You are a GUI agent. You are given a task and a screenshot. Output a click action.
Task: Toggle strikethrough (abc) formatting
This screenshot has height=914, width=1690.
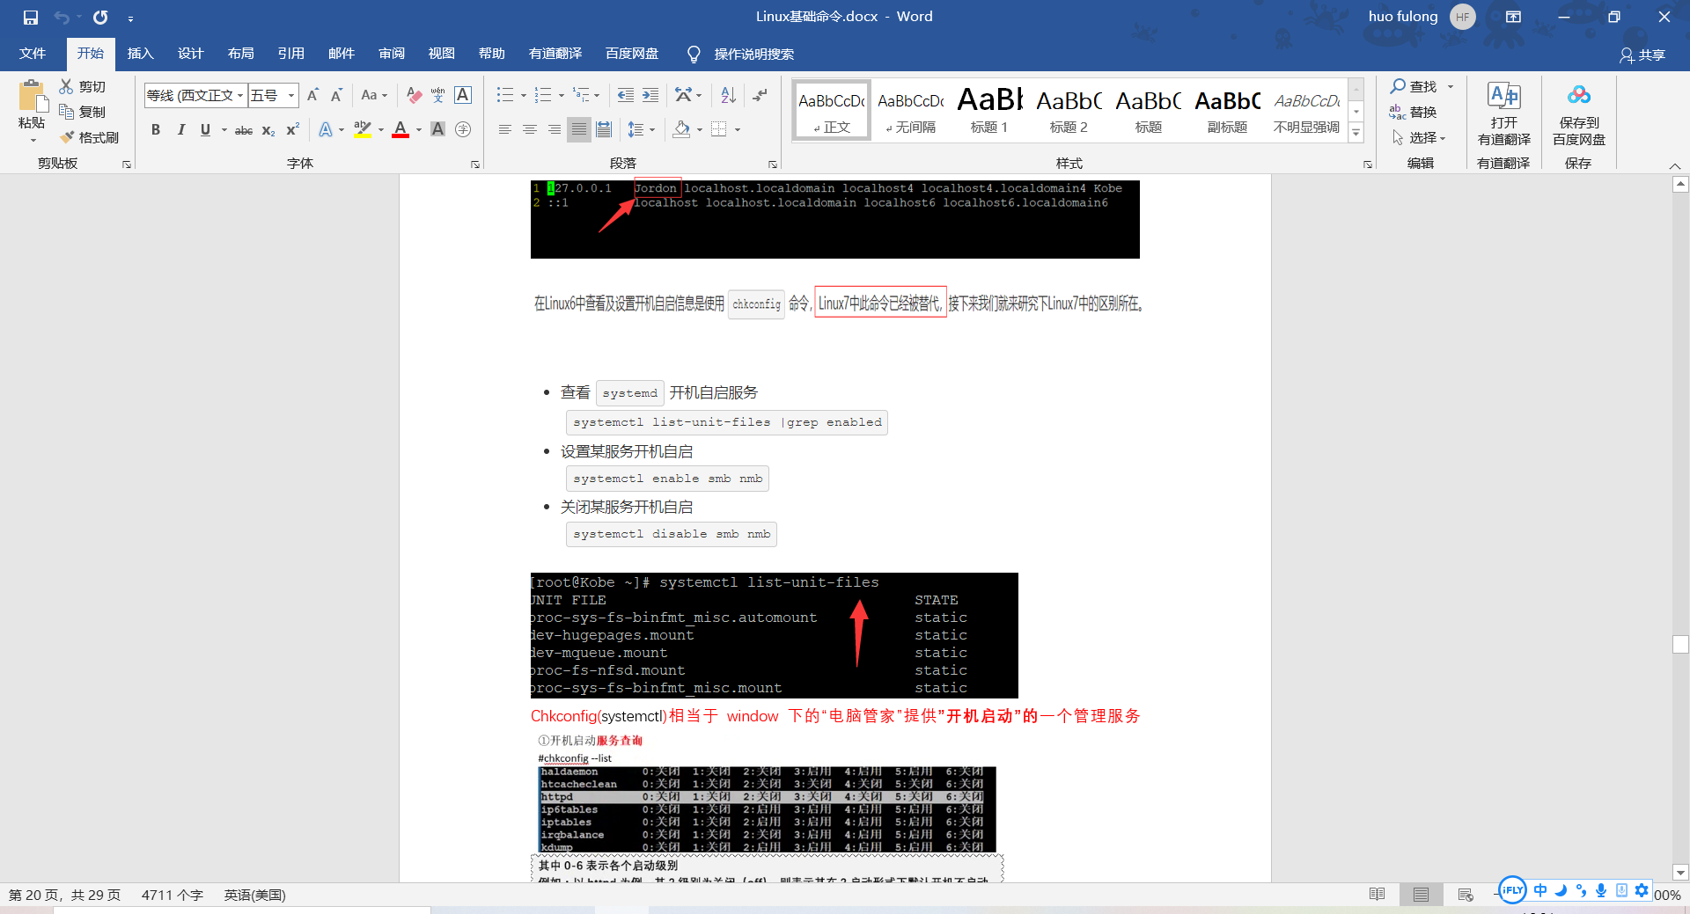(x=244, y=129)
